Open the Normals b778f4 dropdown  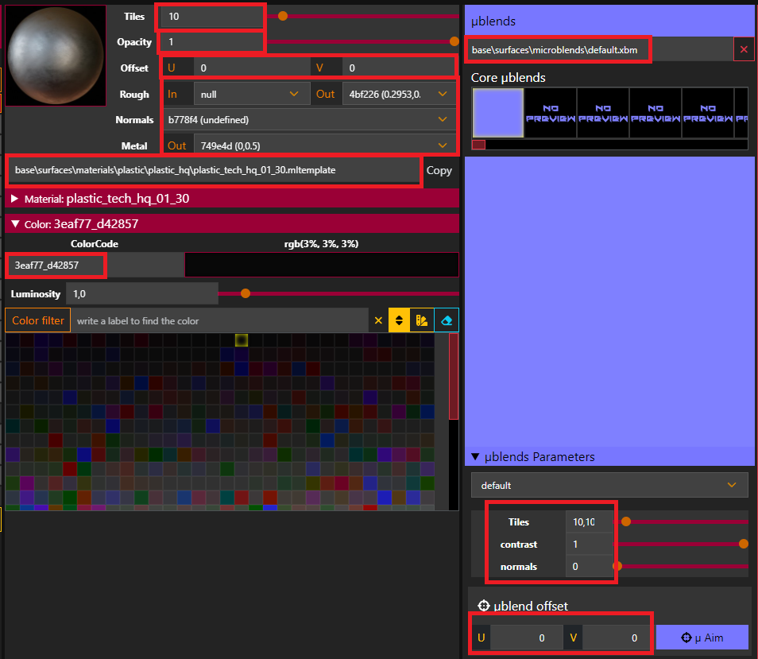tap(309, 120)
